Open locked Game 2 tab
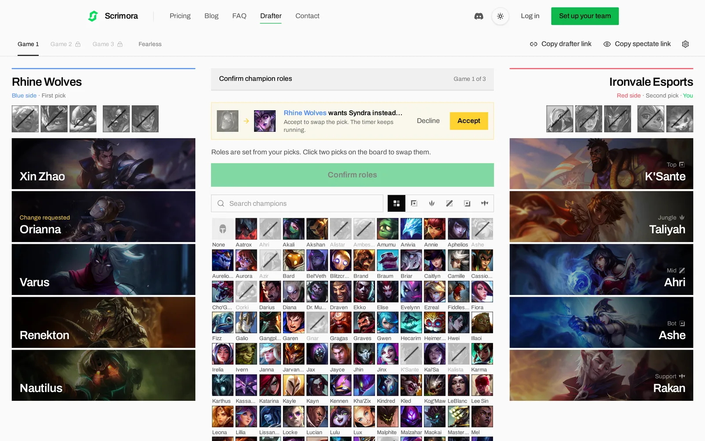 pyautogui.click(x=65, y=44)
